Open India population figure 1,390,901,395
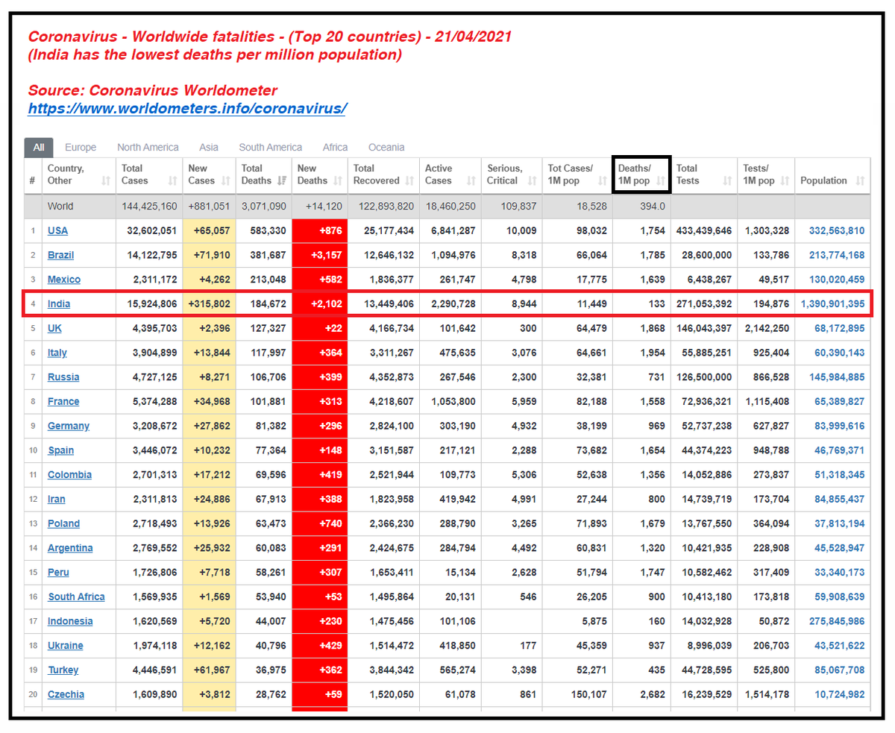 coord(832,304)
